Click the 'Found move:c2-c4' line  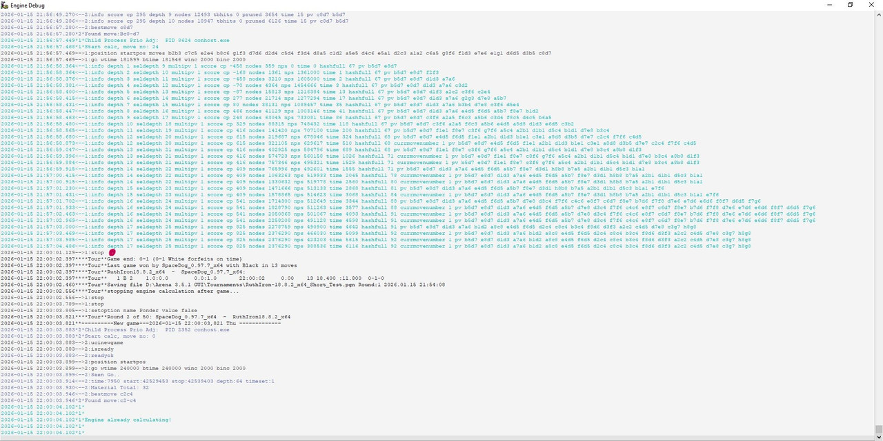pos(68,400)
